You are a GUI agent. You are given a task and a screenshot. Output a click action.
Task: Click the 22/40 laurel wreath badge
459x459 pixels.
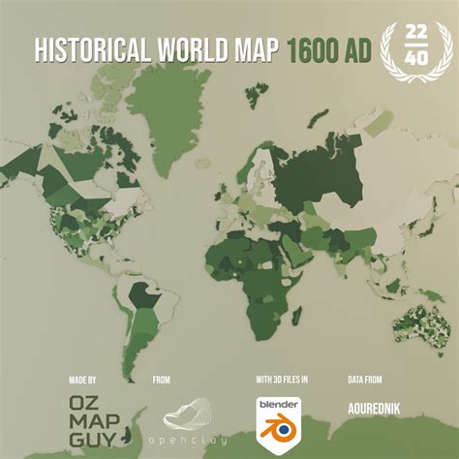tap(416, 51)
